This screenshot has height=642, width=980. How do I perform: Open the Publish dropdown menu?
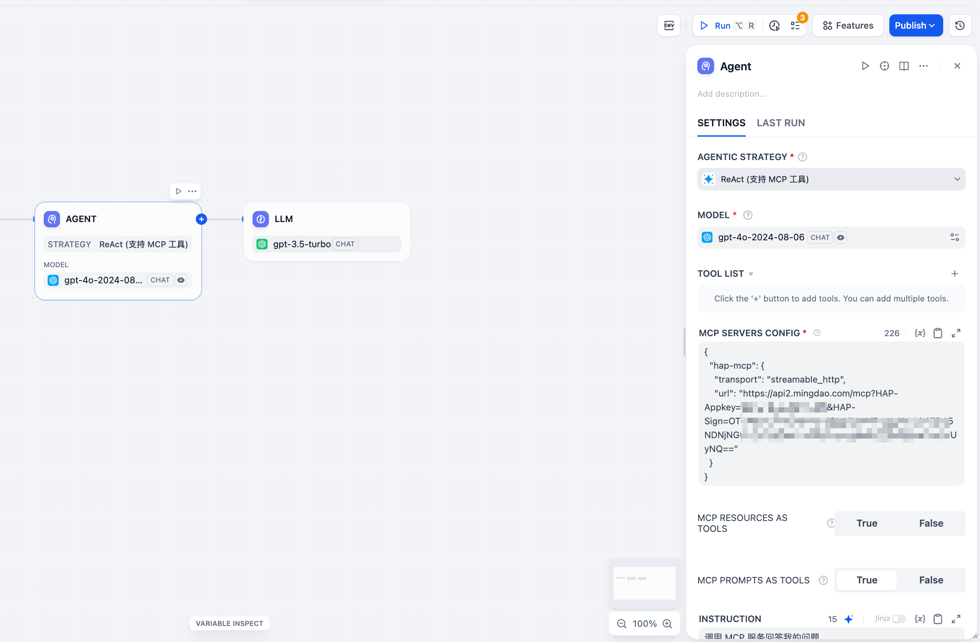915,26
